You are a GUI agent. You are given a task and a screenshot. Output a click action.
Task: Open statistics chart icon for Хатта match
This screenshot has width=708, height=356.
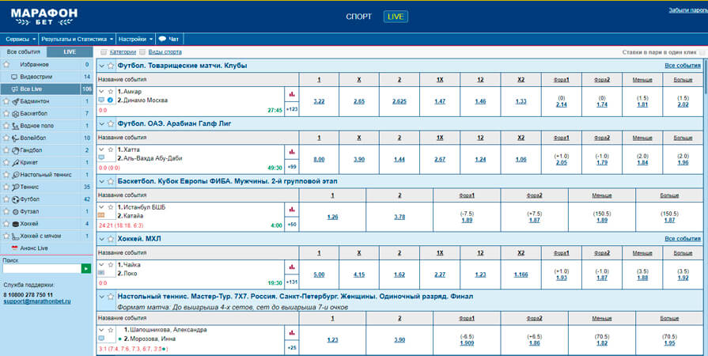point(292,152)
